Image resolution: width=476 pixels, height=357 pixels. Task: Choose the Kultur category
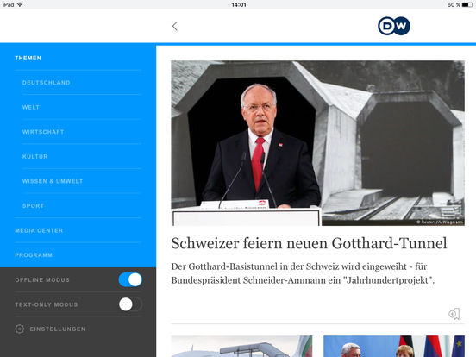(x=34, y=156)
